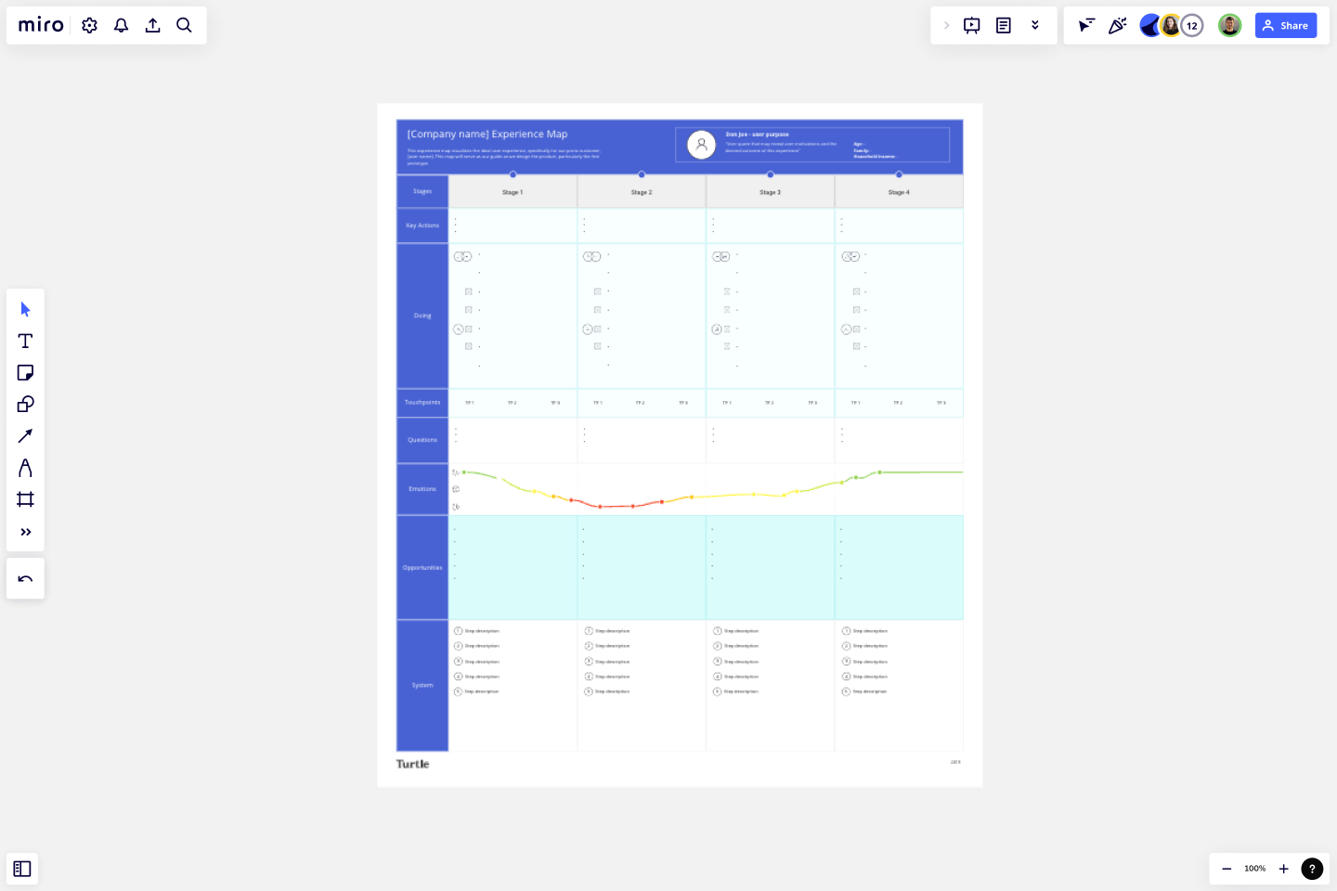Open board search
The width and height of the screenshot is (1337, 891).
184,25
